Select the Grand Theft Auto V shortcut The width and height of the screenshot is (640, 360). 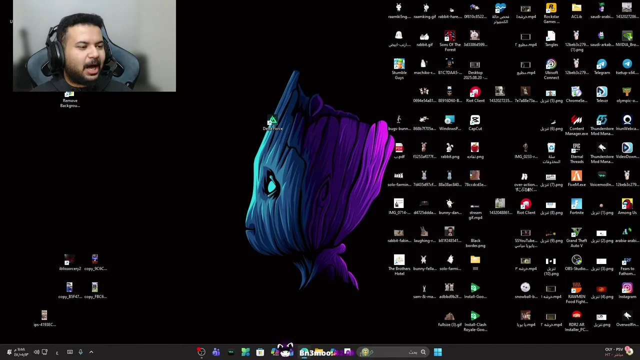click(x=576, y=237)
